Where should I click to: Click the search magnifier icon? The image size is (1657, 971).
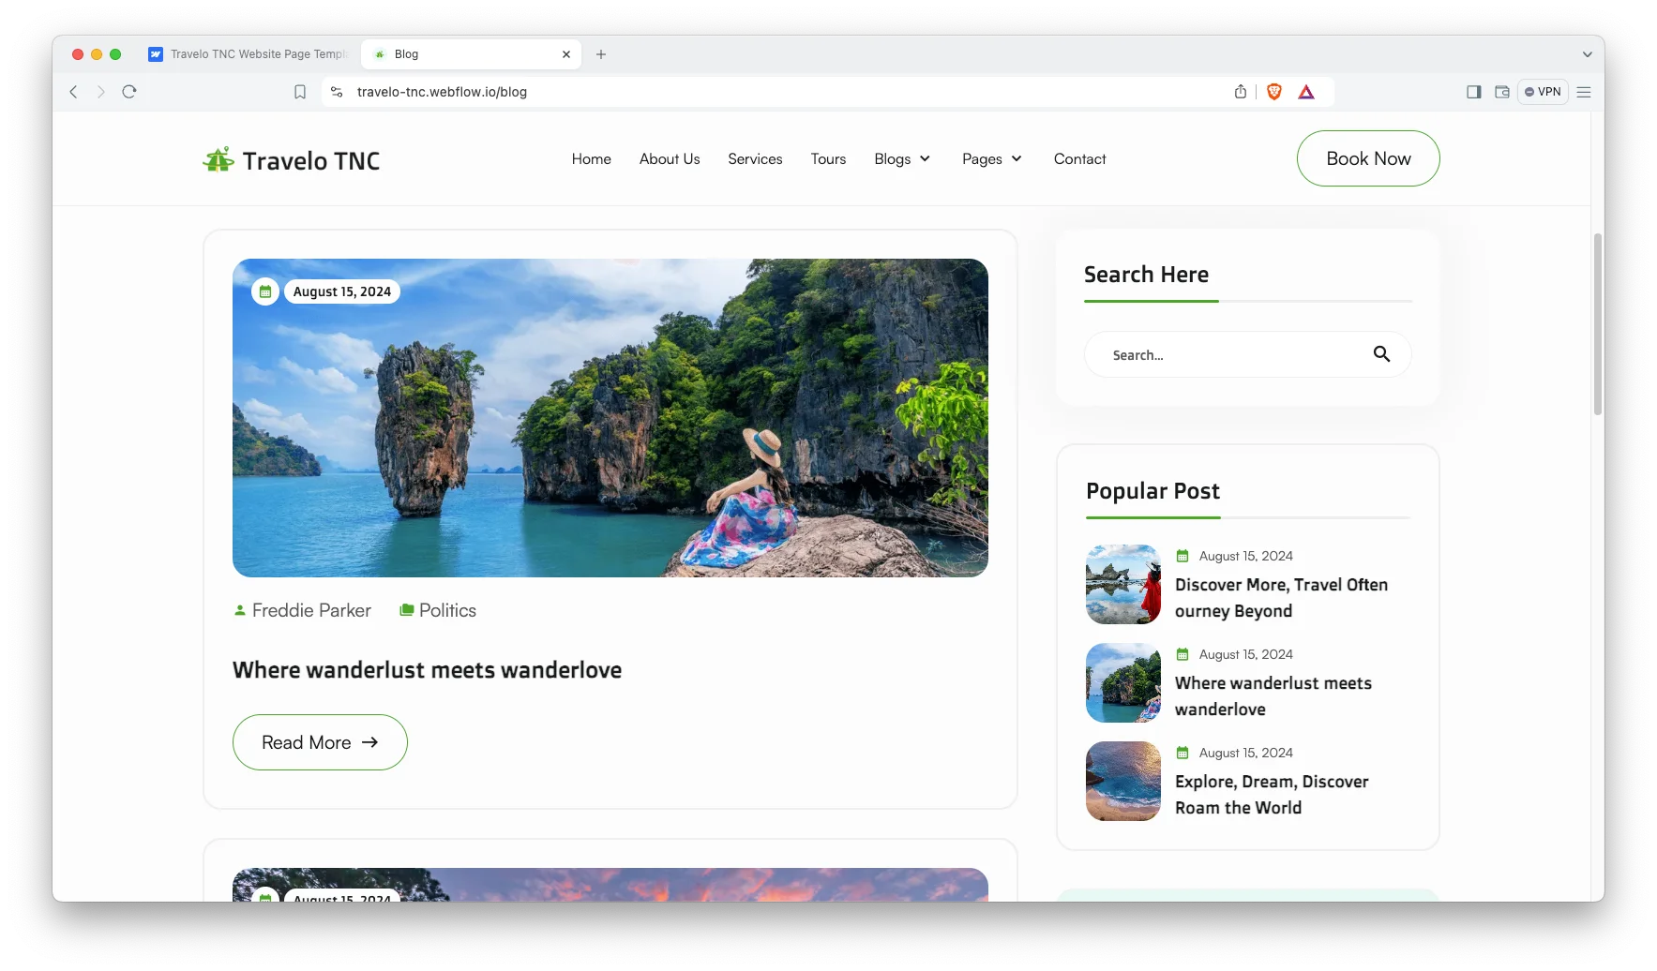[1381, 354]
